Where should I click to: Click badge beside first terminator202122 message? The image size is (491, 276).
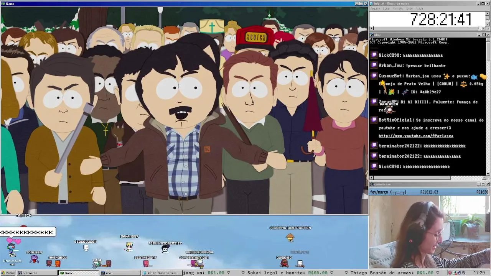click(374, 146)
